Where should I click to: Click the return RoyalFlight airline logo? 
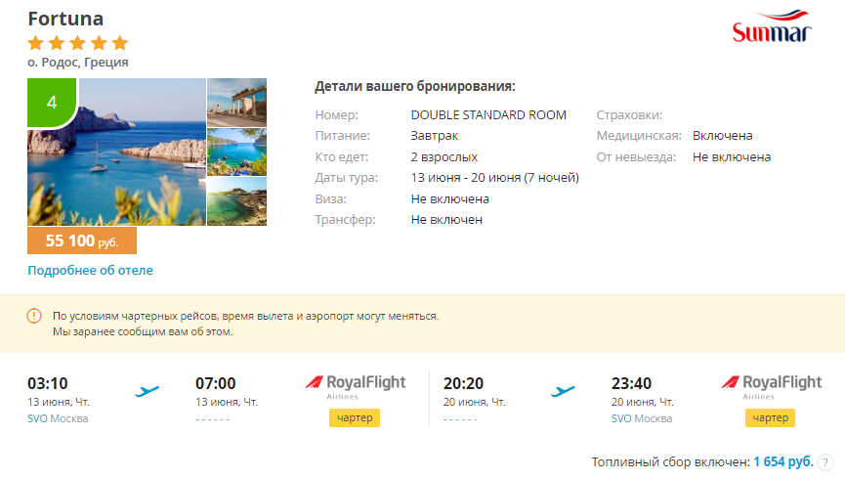coord(771,386)
